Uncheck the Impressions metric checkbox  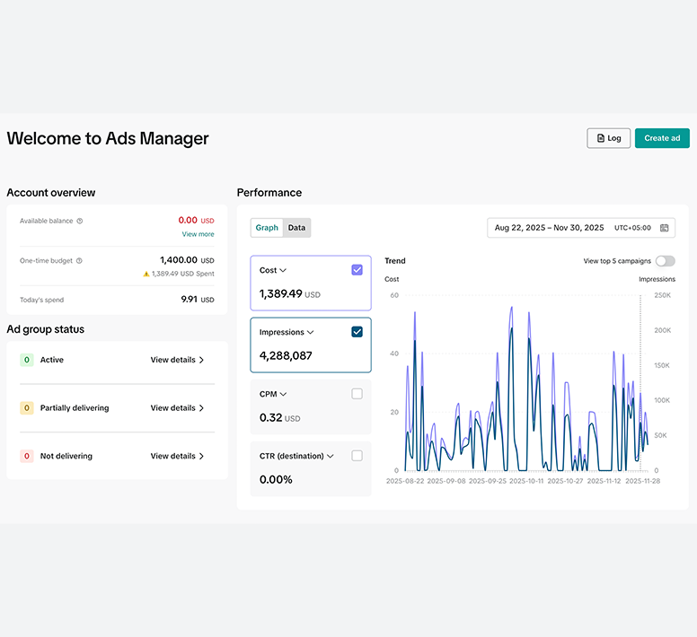click(357, 332)
